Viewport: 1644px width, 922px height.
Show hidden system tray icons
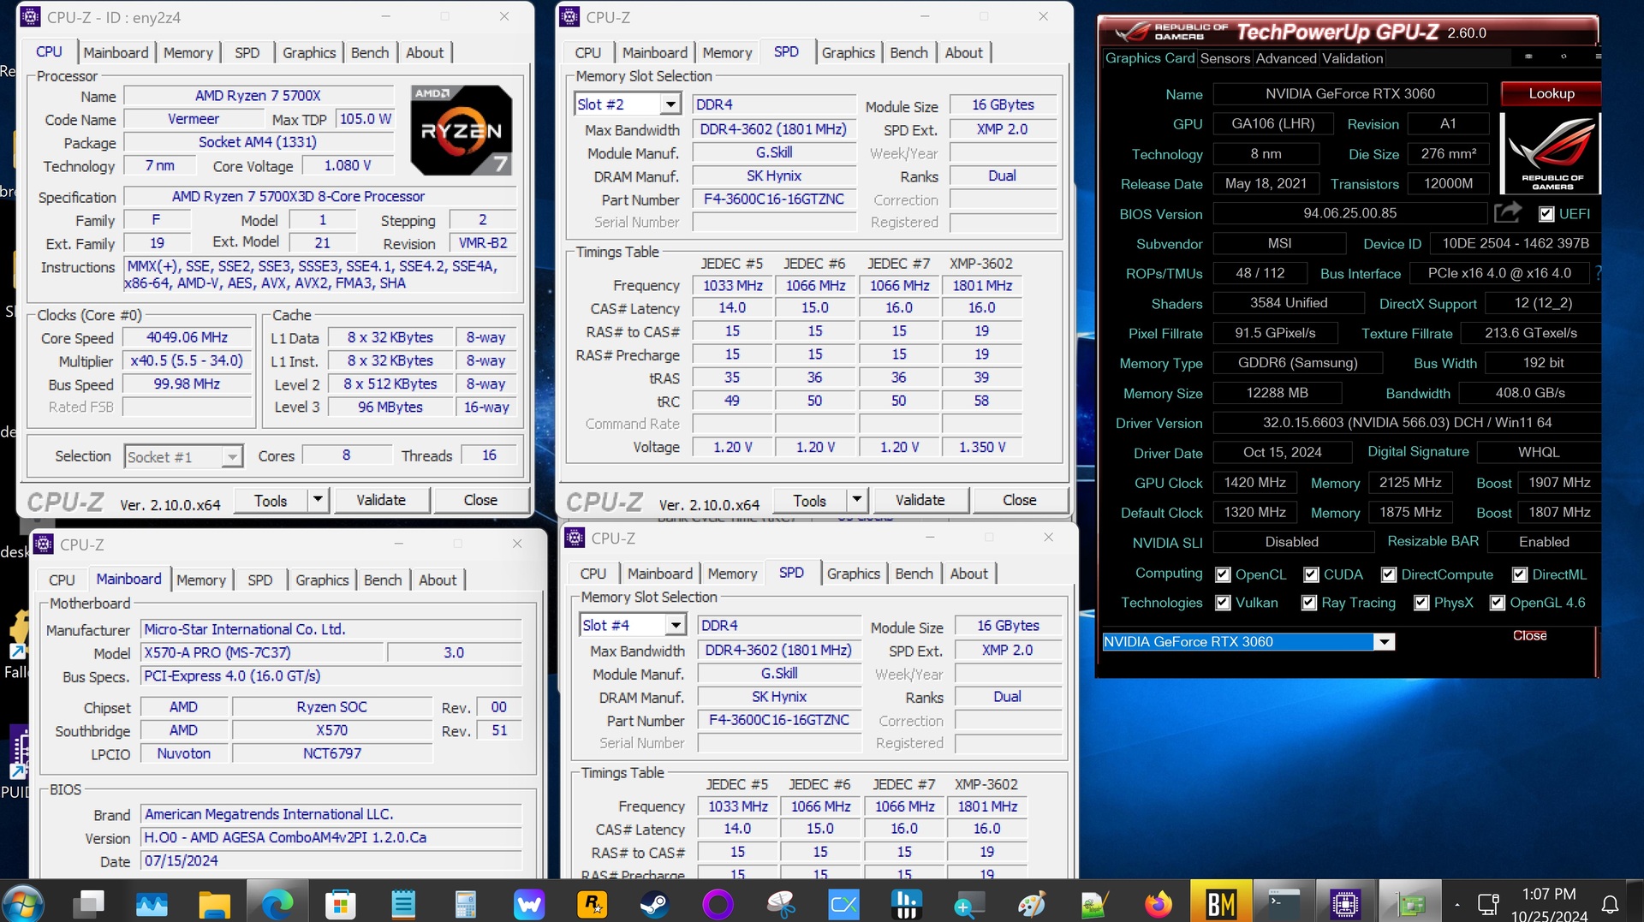click(1456, 904)
